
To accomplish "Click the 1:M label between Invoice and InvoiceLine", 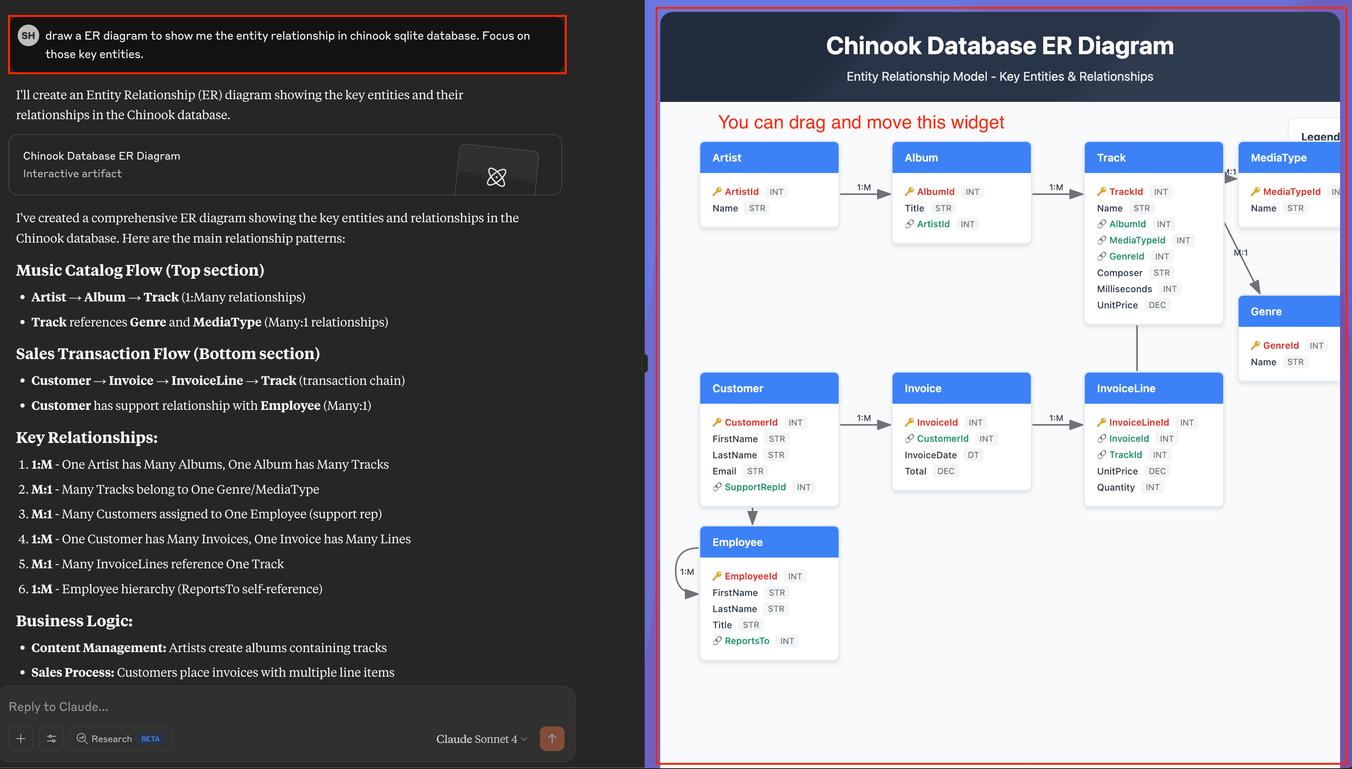I will click(1056, 418).
